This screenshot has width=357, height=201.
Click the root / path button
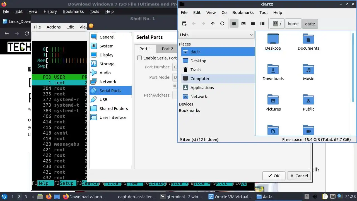277,24
